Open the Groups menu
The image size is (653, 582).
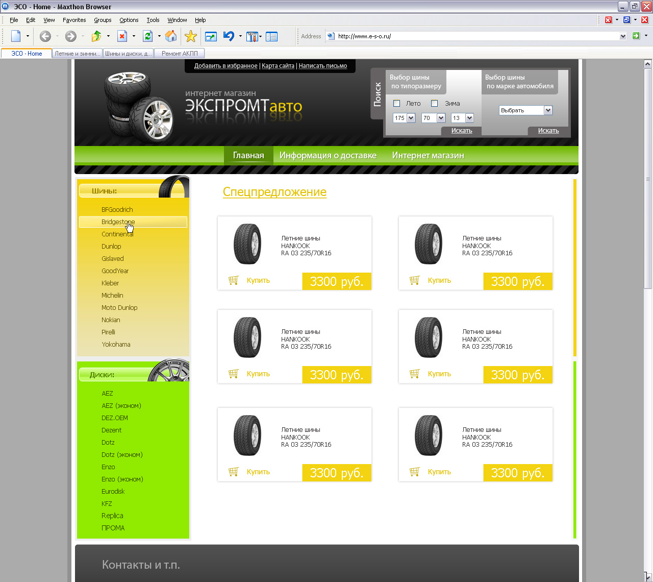point(103,20)
